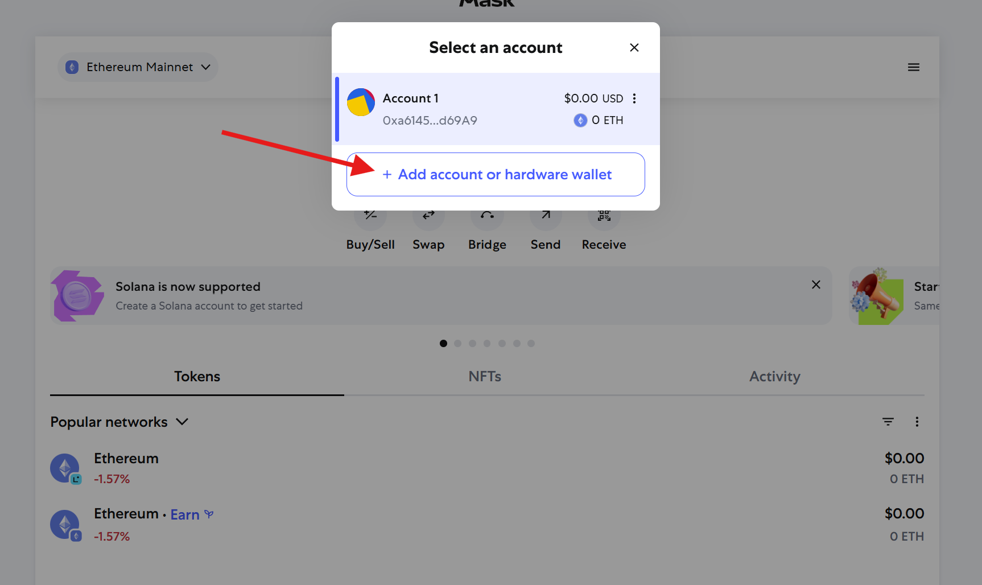Open the Ethereum Mainnet network dropdown
The width and height of the screenshot is (982, 585).
click(138, 67)
